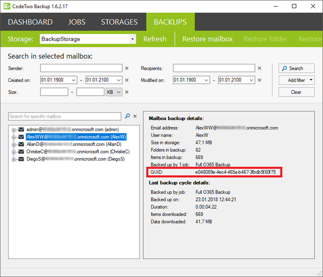Clear the Modified on filter with its X icon
Screen dimensions: 323x277
tap(259, 80)
